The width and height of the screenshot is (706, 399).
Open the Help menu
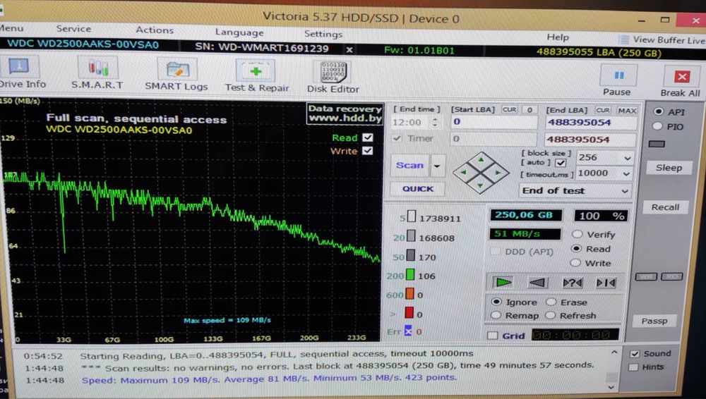click(x=558, y=37)
